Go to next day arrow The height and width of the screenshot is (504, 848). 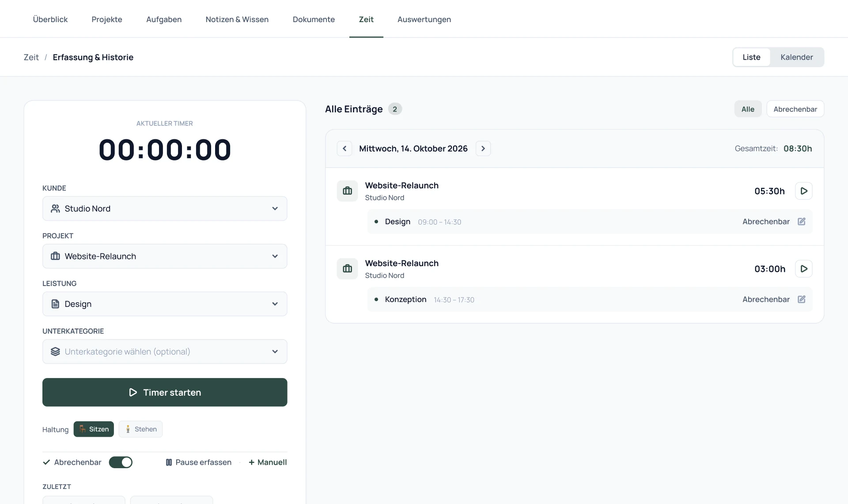483,149
